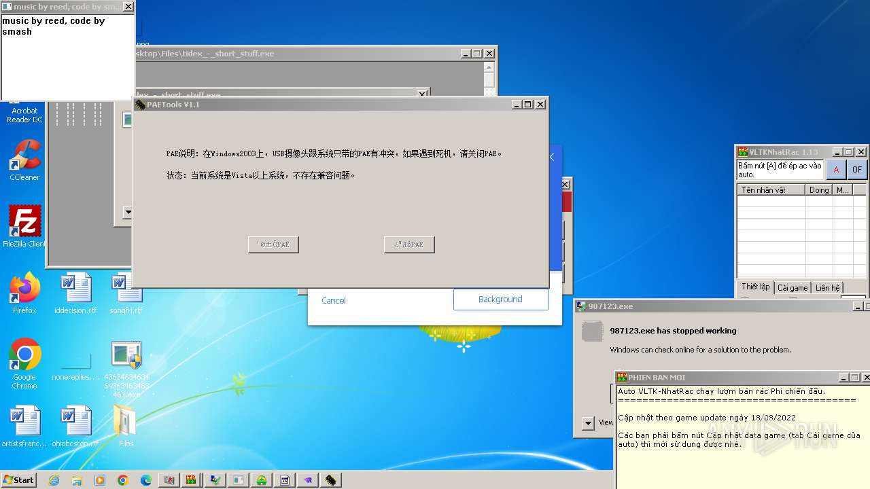Open Microsoft Edge from the taskbar
This screenshot has width=870, height=489.
146,480
